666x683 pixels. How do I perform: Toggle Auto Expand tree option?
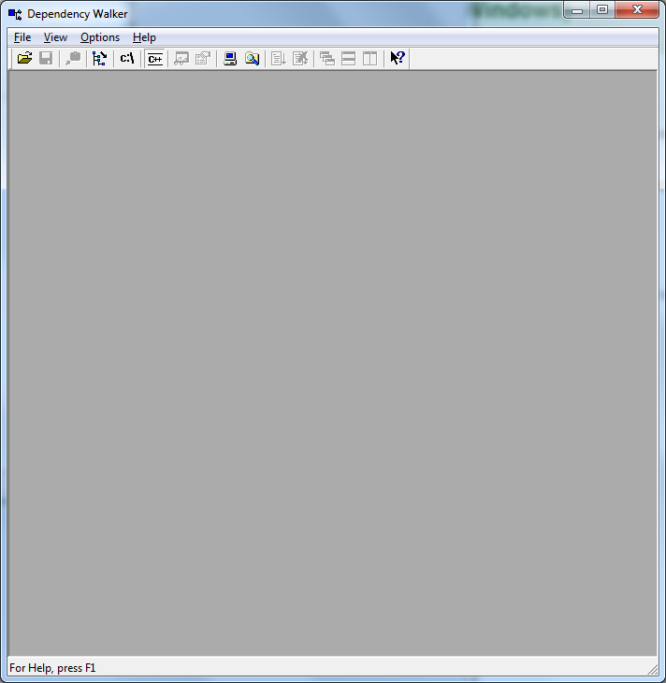(99, 58)
